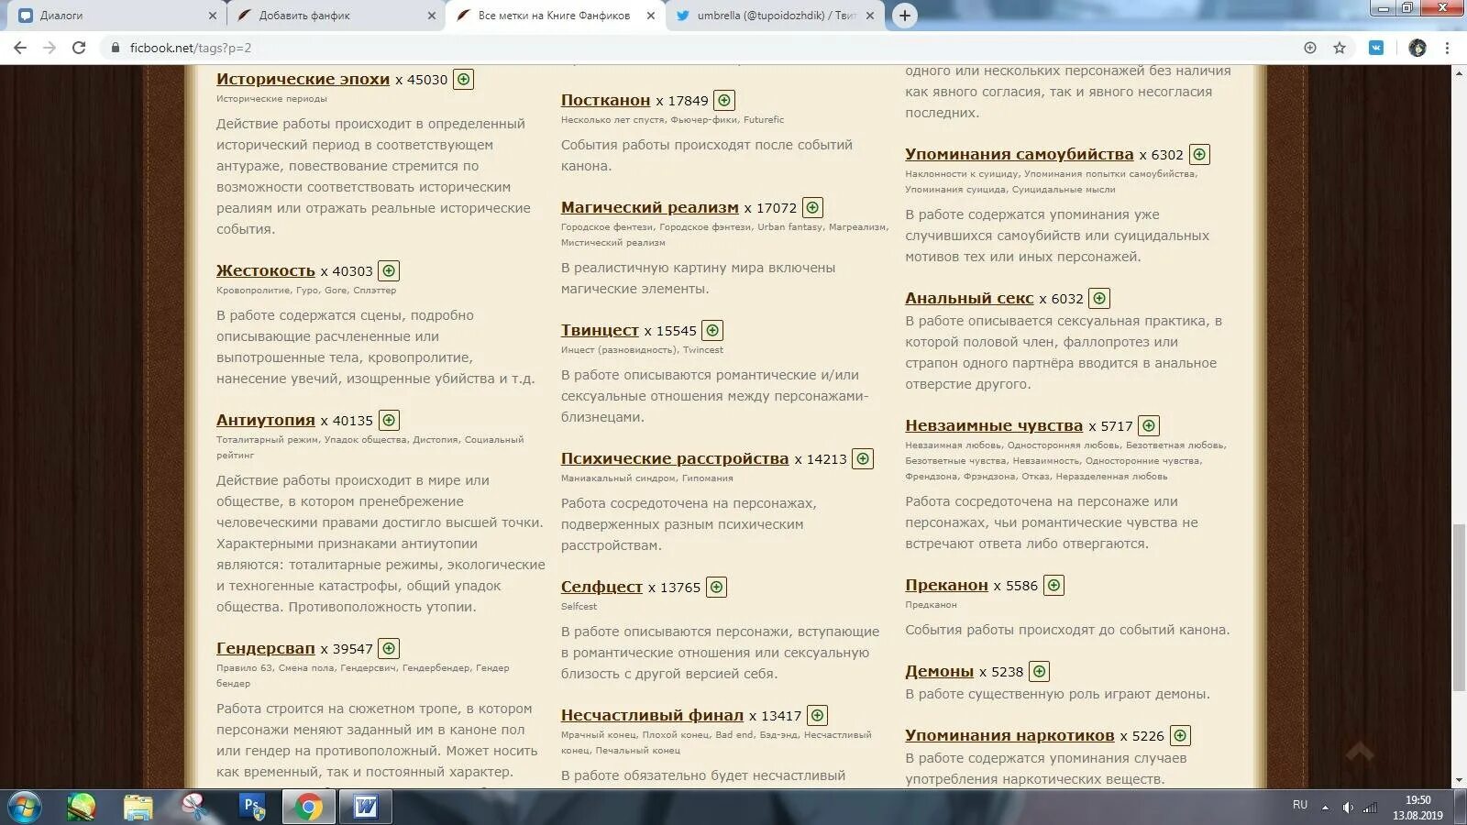Open the volume control in system tray

click(x=1348, y=808)
